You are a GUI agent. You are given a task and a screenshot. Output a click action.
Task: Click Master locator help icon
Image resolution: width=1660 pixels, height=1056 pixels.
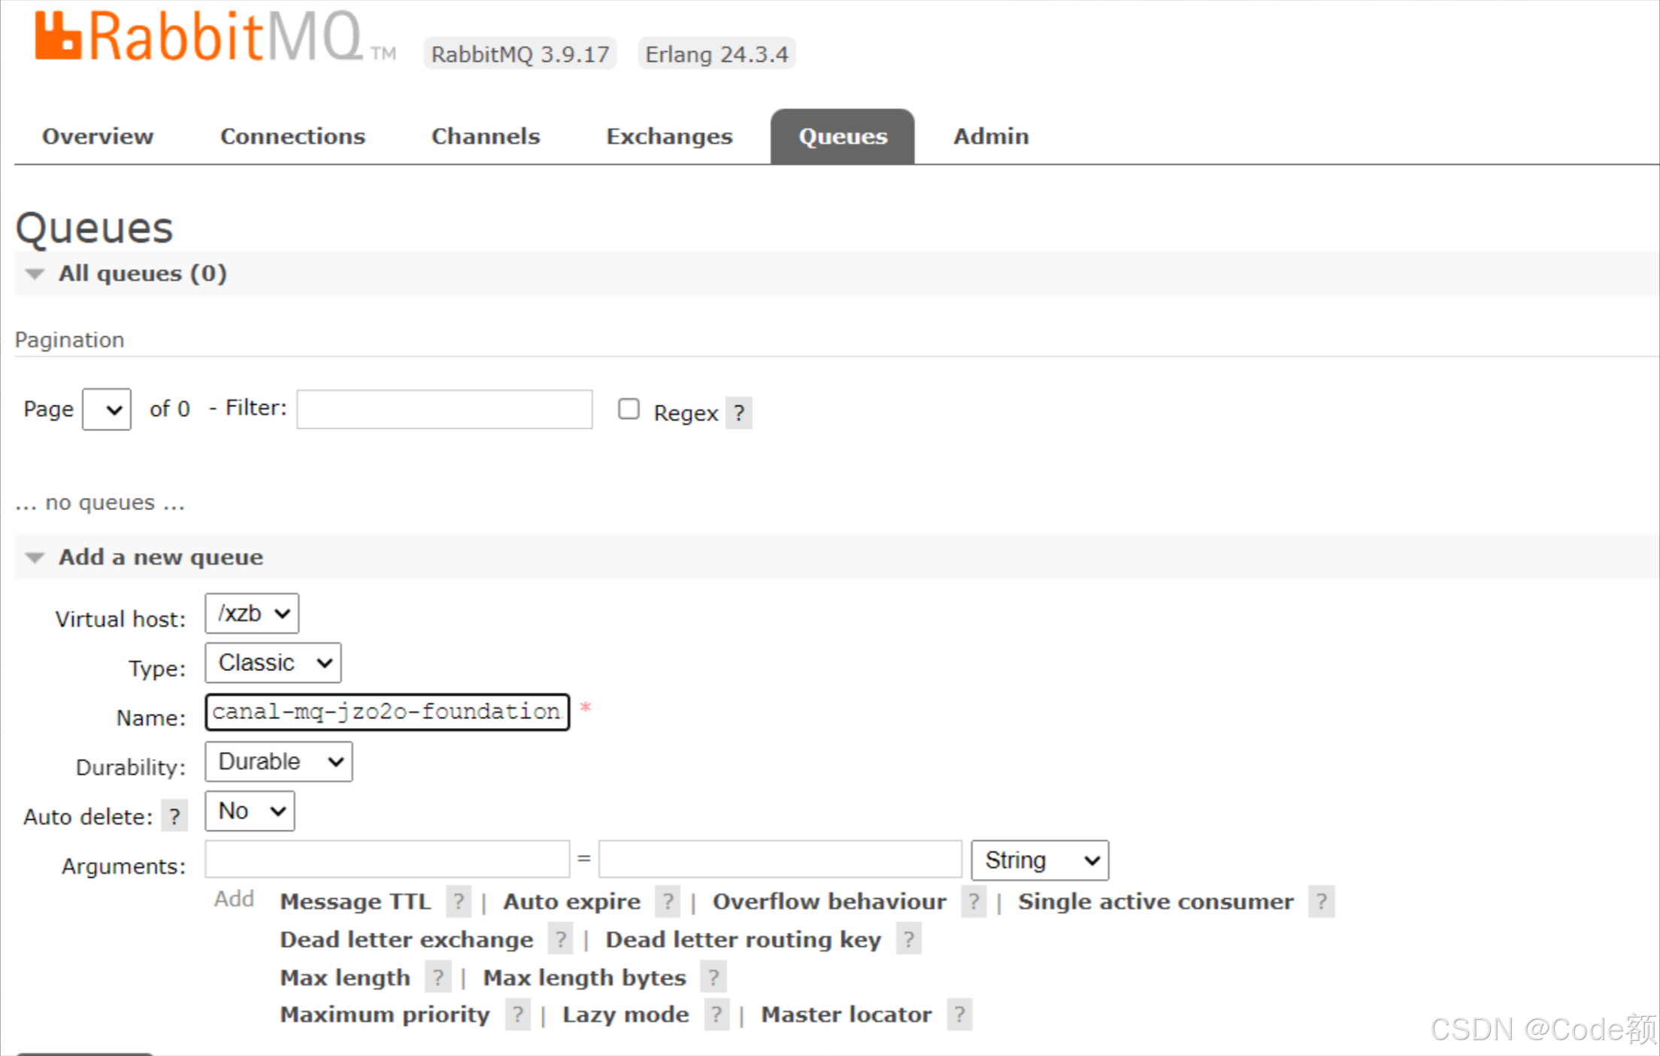pos(959,1015)
